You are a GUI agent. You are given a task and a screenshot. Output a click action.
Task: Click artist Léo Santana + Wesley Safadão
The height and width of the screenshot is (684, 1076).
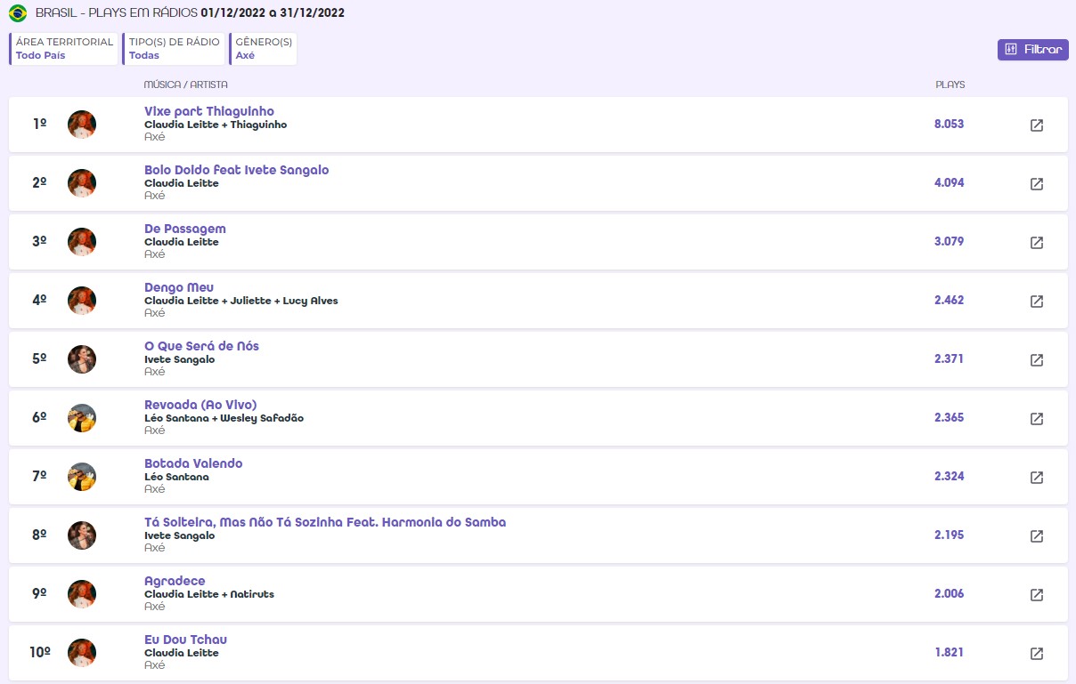click(x=224, y=418)
